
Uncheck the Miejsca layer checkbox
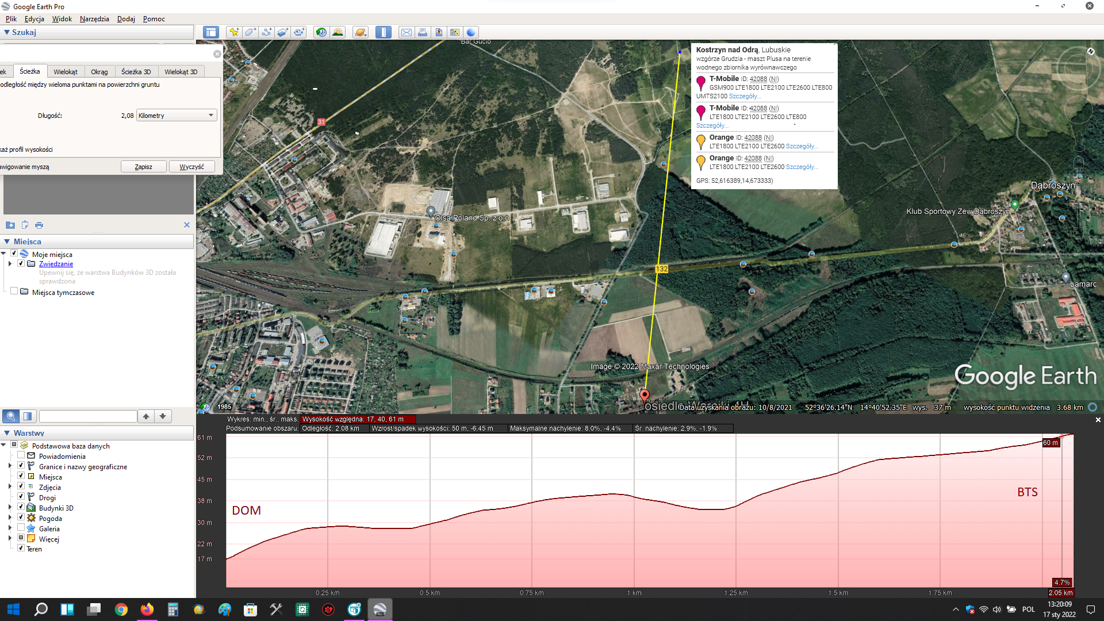coord(21,476)
